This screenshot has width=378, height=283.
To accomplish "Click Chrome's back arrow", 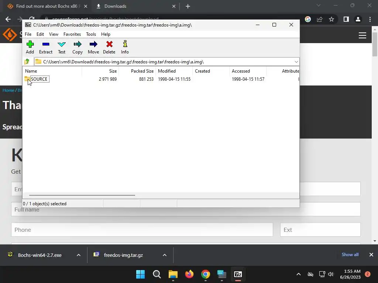I will coord(8,19).
